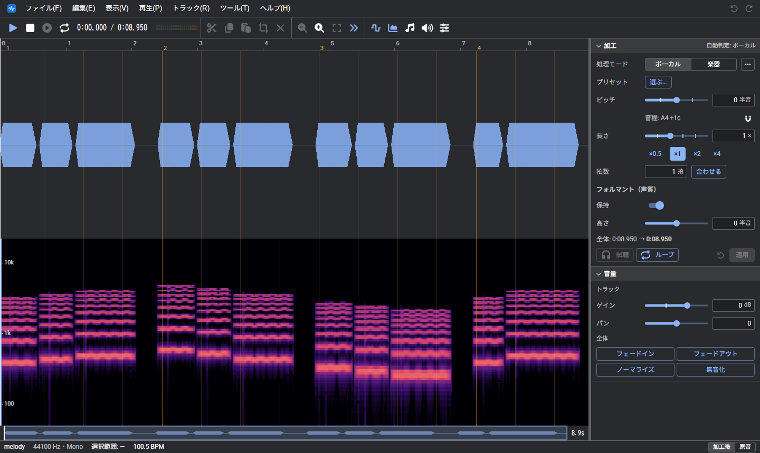Click the zoom in magnifier icon
Screen dimensions: 760x453
[x=319, y=28]
